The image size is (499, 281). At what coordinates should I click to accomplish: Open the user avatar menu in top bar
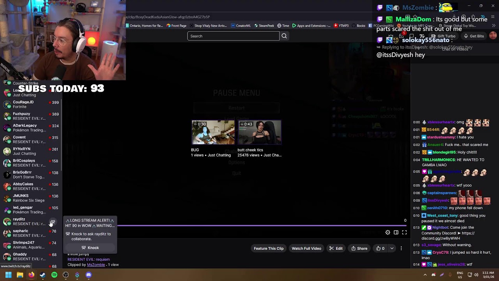coord(493,36)
